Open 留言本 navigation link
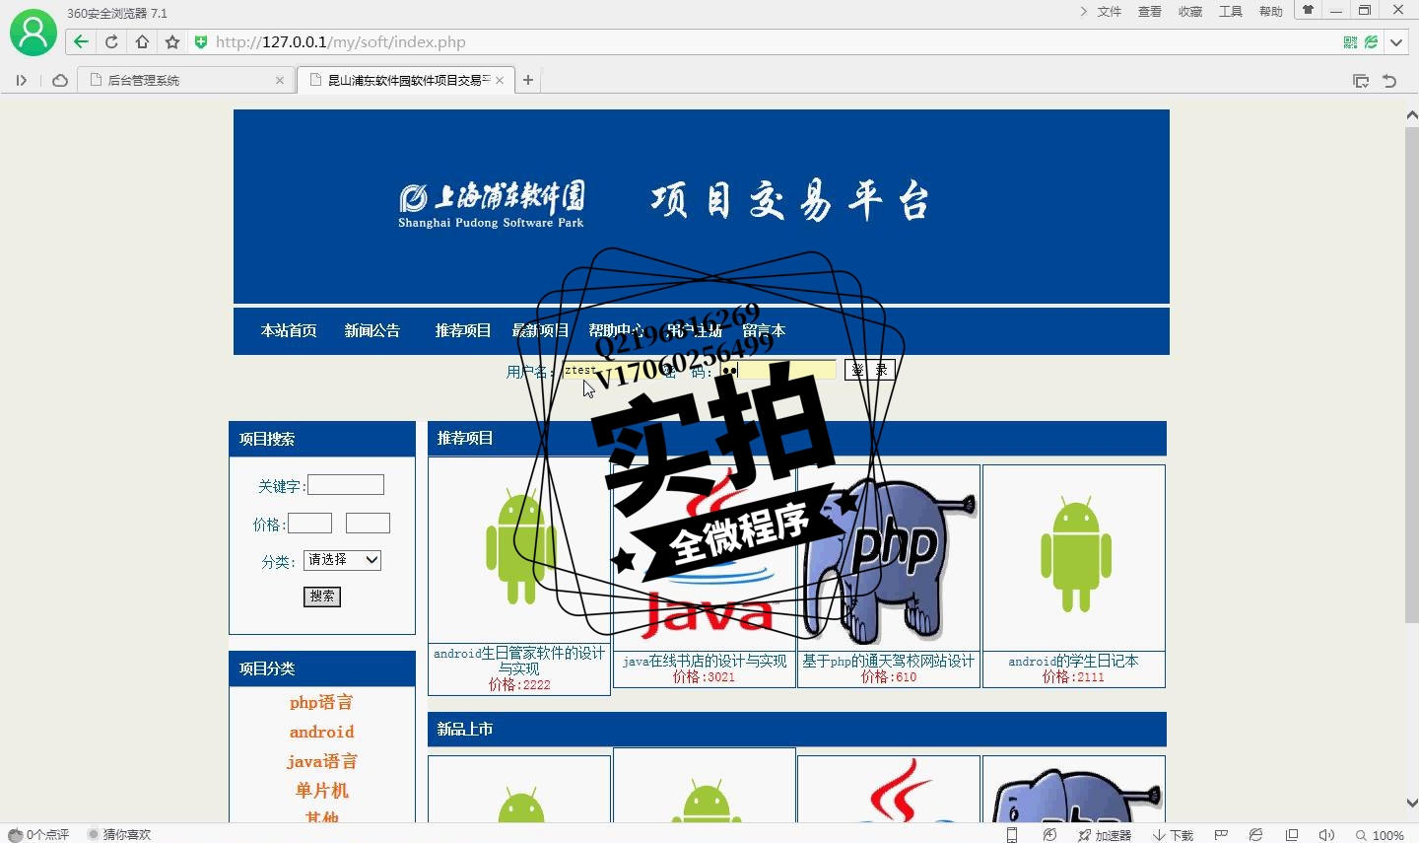 pos(764,330)
